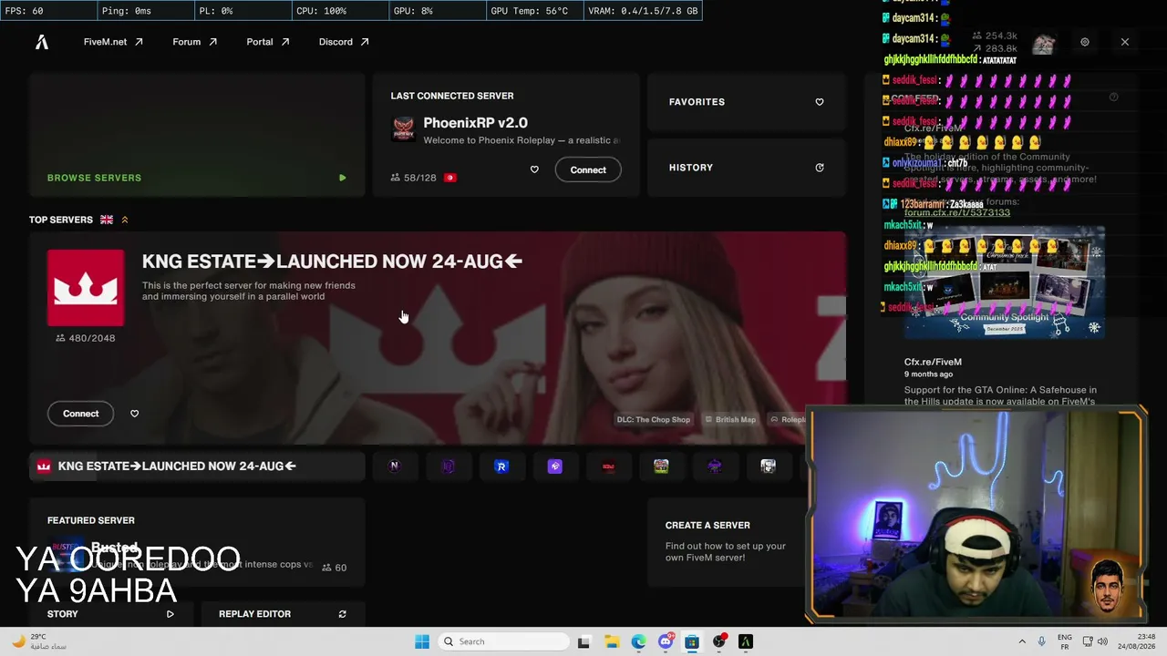Click the microphone tray icon
1167x656 pixels.
pyautogui.click(x=1042, y=641)
